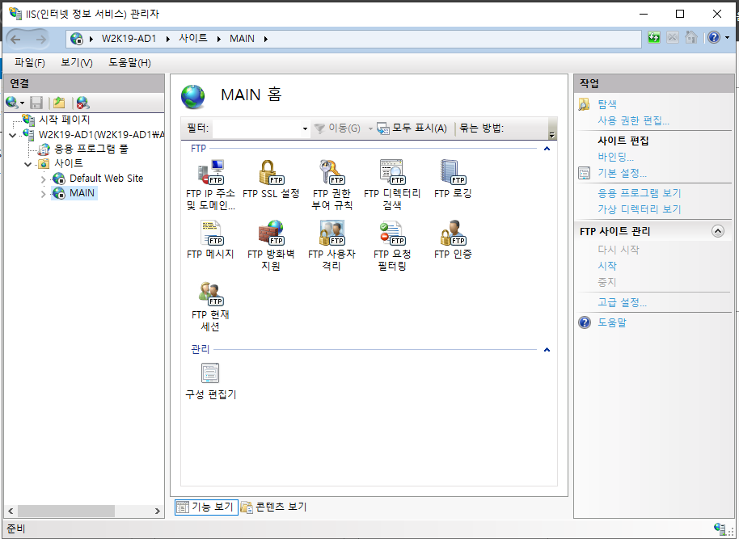Click the delete connection icon in 연결 toolbar
The height and width of the screenshot is (539, 739).
click(83, 103)
